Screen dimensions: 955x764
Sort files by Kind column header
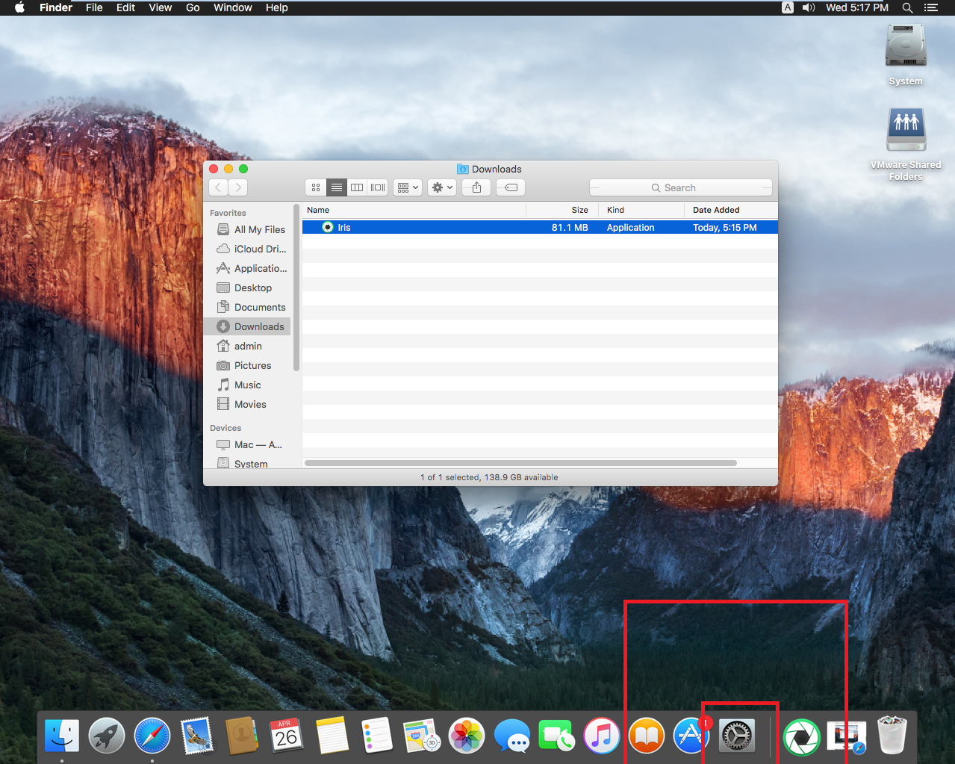coord(641,210)
